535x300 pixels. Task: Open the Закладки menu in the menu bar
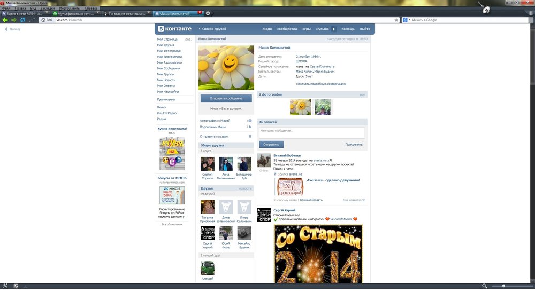pyautogui.click(x=48, y=9)
